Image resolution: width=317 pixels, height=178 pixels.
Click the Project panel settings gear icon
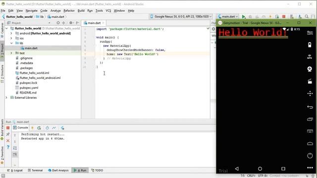[71, 23]
